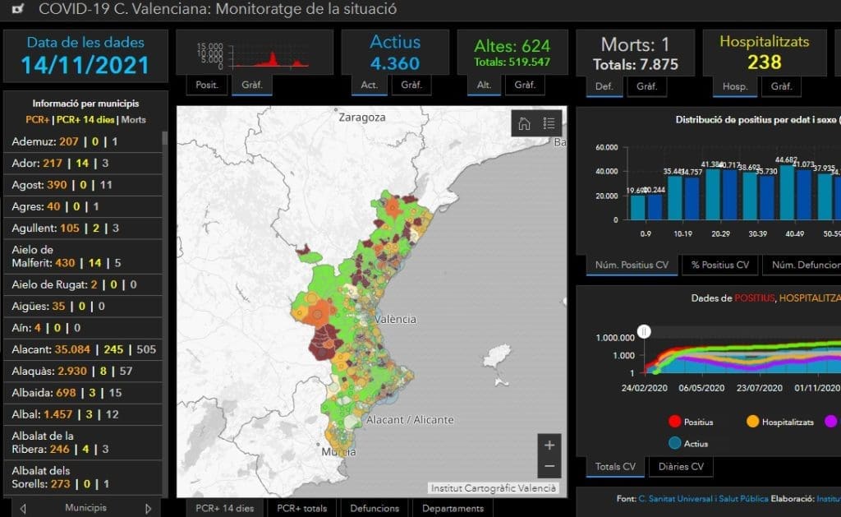Select the PCR+ totals map tab

tap(302, 508)
